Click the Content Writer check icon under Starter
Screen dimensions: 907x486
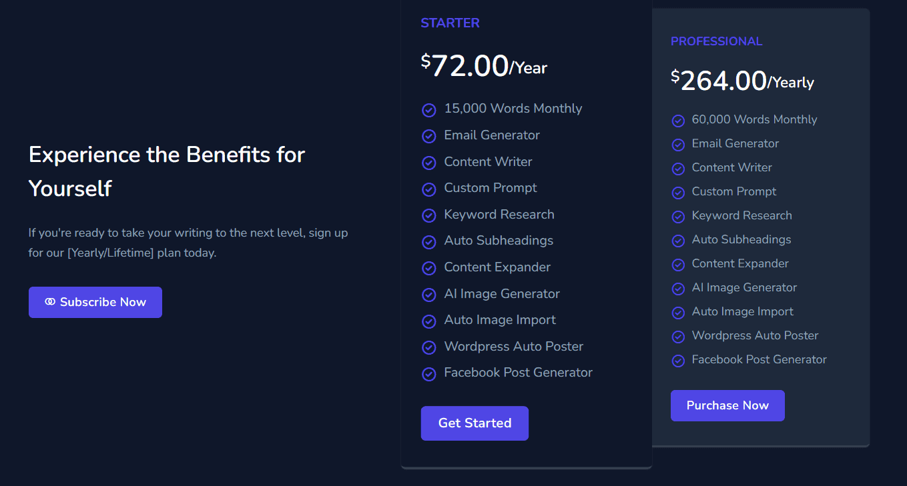428,163
